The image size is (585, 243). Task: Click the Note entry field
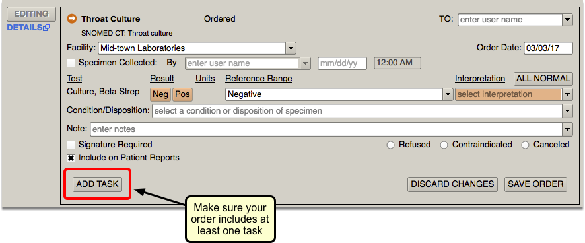[x=326, y=129]
